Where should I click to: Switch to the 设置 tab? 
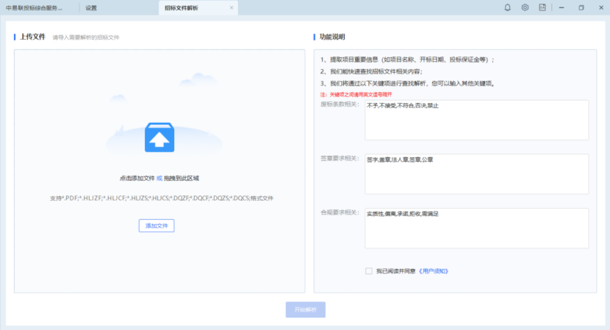pos(91,7)
